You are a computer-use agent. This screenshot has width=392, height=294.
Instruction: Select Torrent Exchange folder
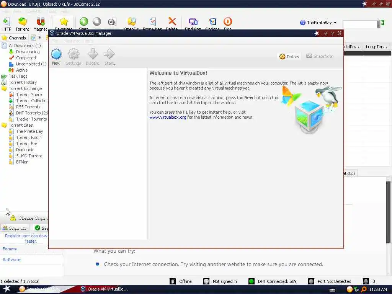click(x=25, y=88)
